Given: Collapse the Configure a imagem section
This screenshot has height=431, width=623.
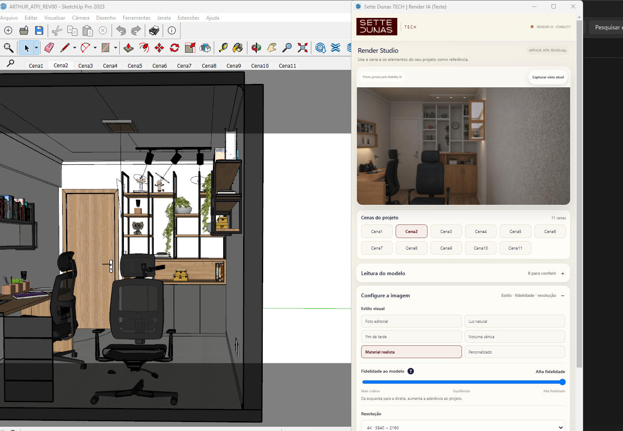Looking at the screenshot, I should click(x=563, y=296).
